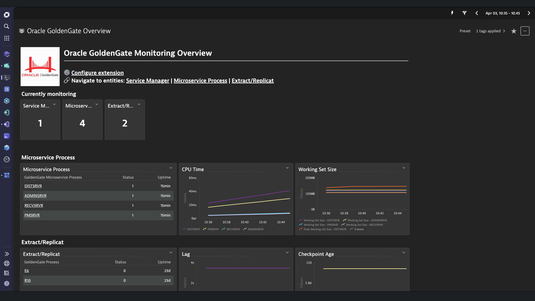Open the Checkpoint Age tile chevron
Image resolution: width=535 pixels, height=301 pixels.
pos(404,253)
